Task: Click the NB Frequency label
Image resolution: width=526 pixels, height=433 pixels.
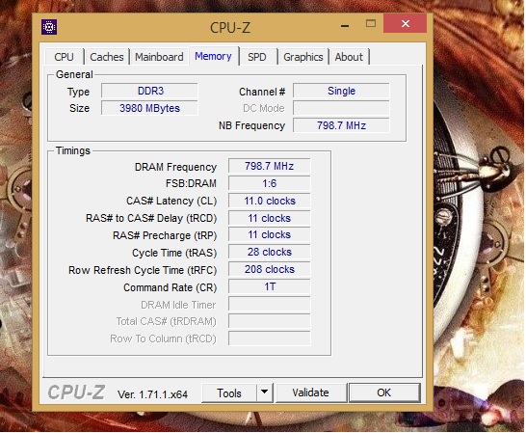Action: pos(252,125)
